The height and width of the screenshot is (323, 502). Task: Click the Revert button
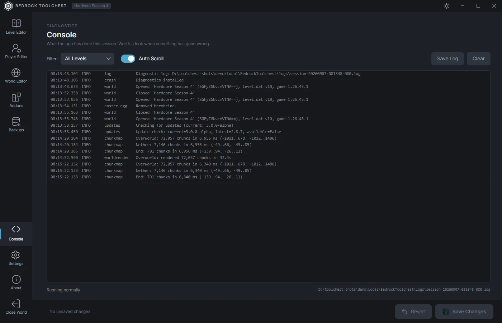click(414, 312)
